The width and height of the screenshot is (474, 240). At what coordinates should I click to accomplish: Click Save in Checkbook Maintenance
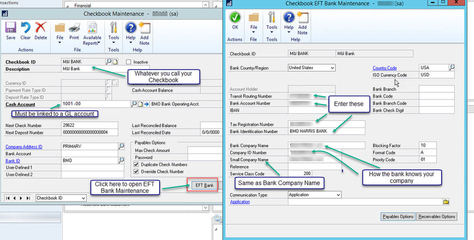tap(10, 31)
